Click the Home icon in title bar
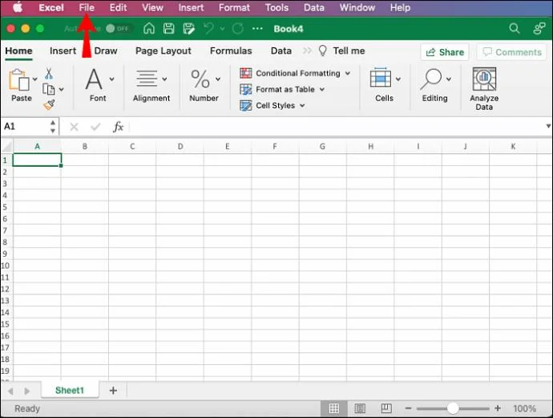553x418 pixels. (x=149, y=29)
